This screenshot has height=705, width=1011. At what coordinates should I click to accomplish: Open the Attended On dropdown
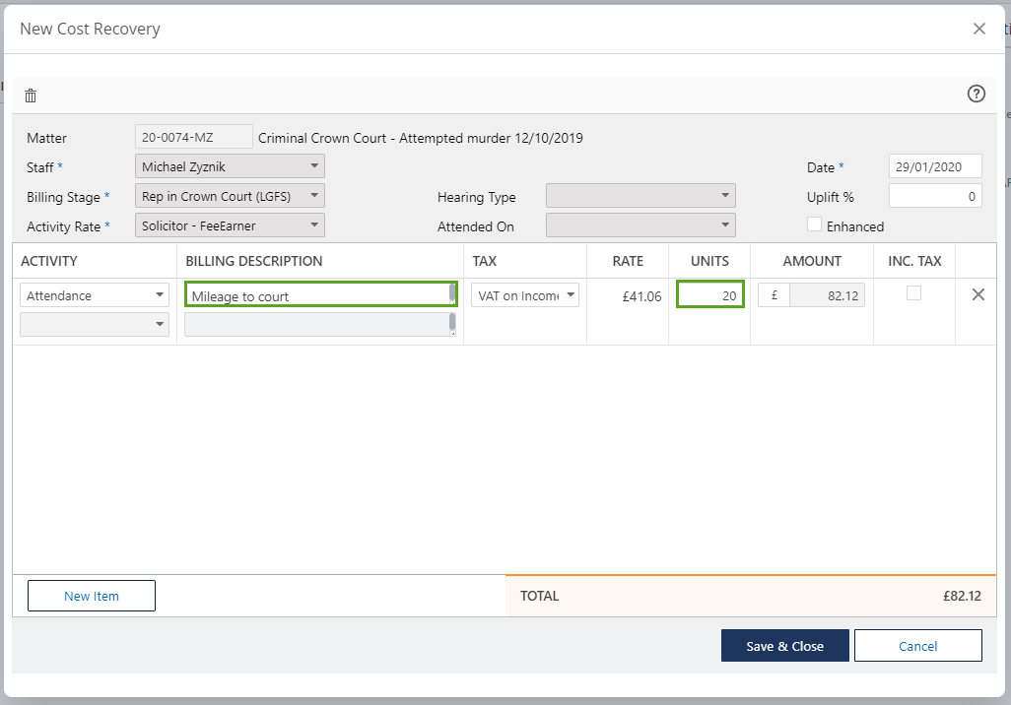point(640,225)
